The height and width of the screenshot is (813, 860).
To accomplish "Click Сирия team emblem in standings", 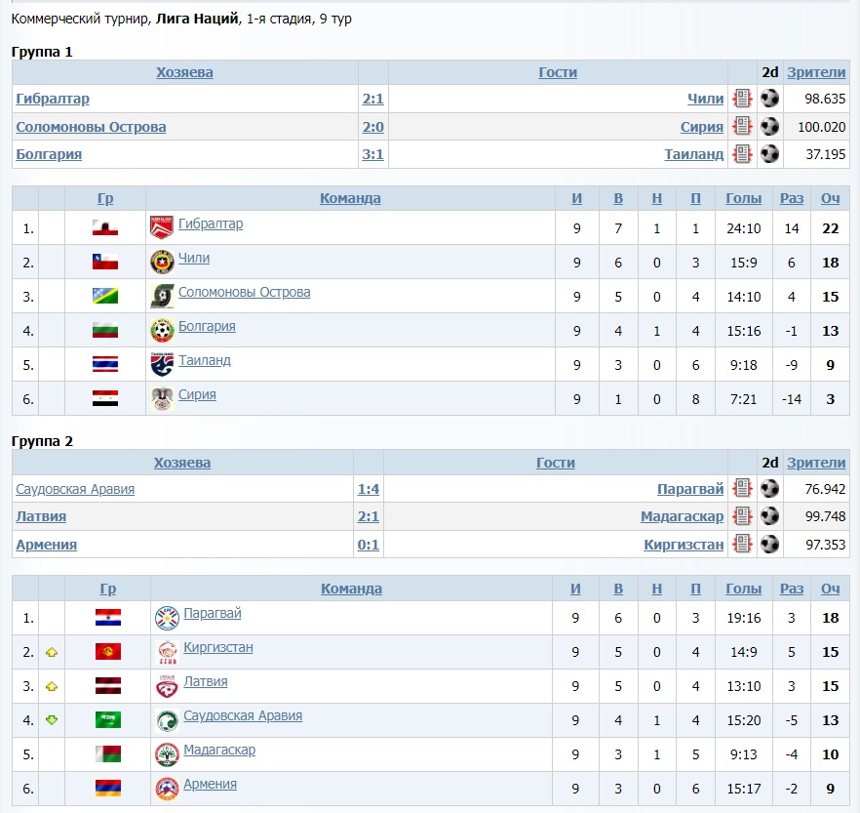I will [162, 398].
